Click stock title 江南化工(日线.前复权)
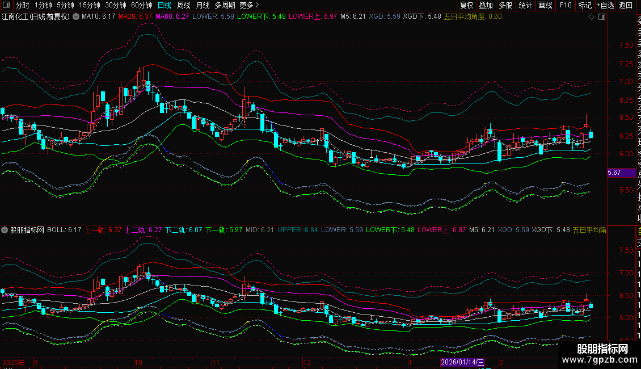Viewport: 641px width, 369px height. (36, 17)
